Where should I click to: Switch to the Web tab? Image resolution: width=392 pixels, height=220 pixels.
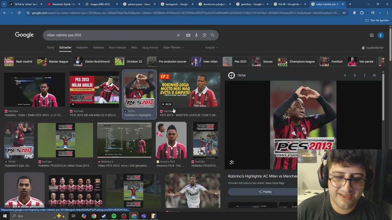pos(134,48)
